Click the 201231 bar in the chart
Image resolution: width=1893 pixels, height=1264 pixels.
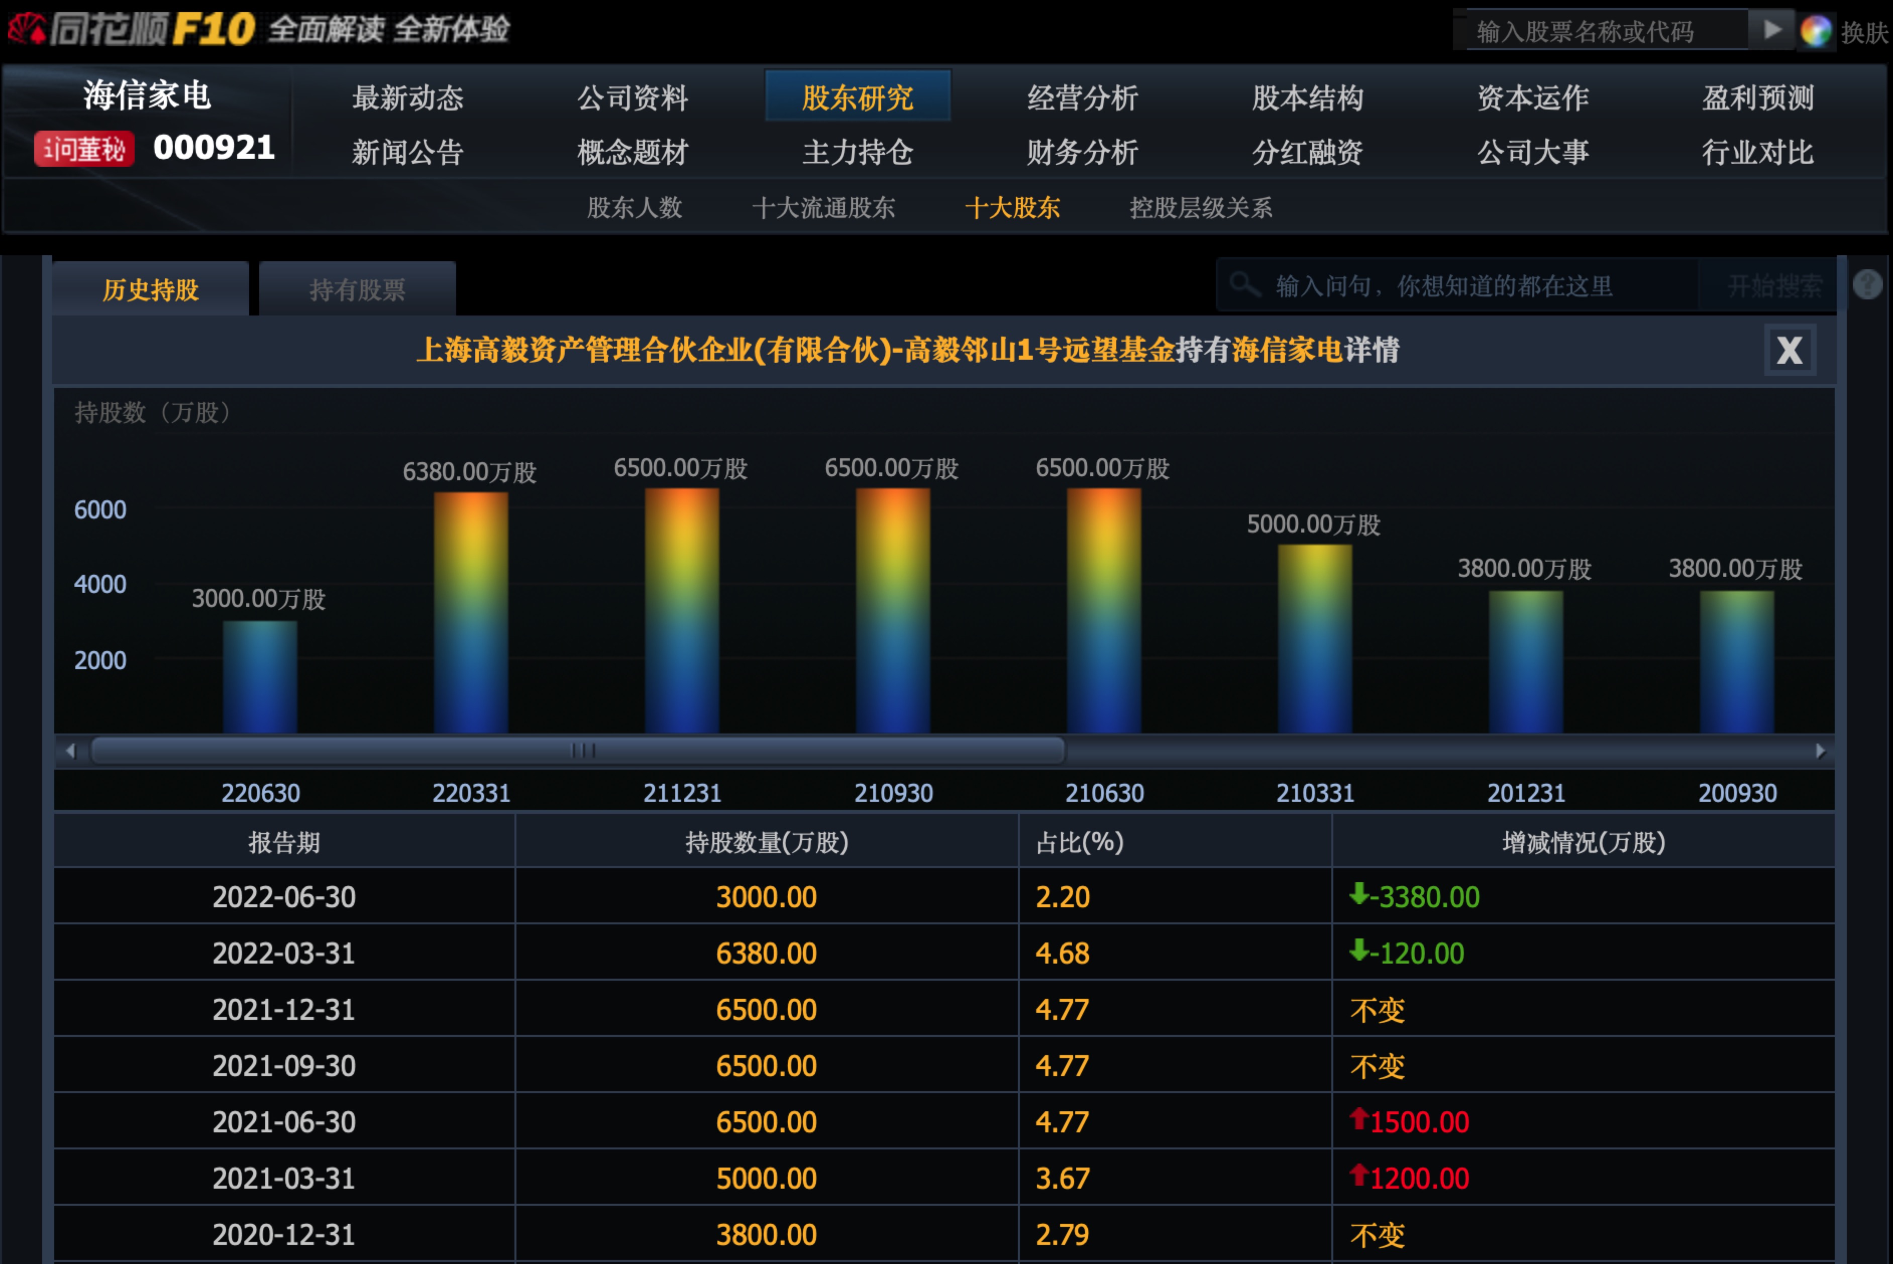pyautogui.click(x=1526, y=661)
